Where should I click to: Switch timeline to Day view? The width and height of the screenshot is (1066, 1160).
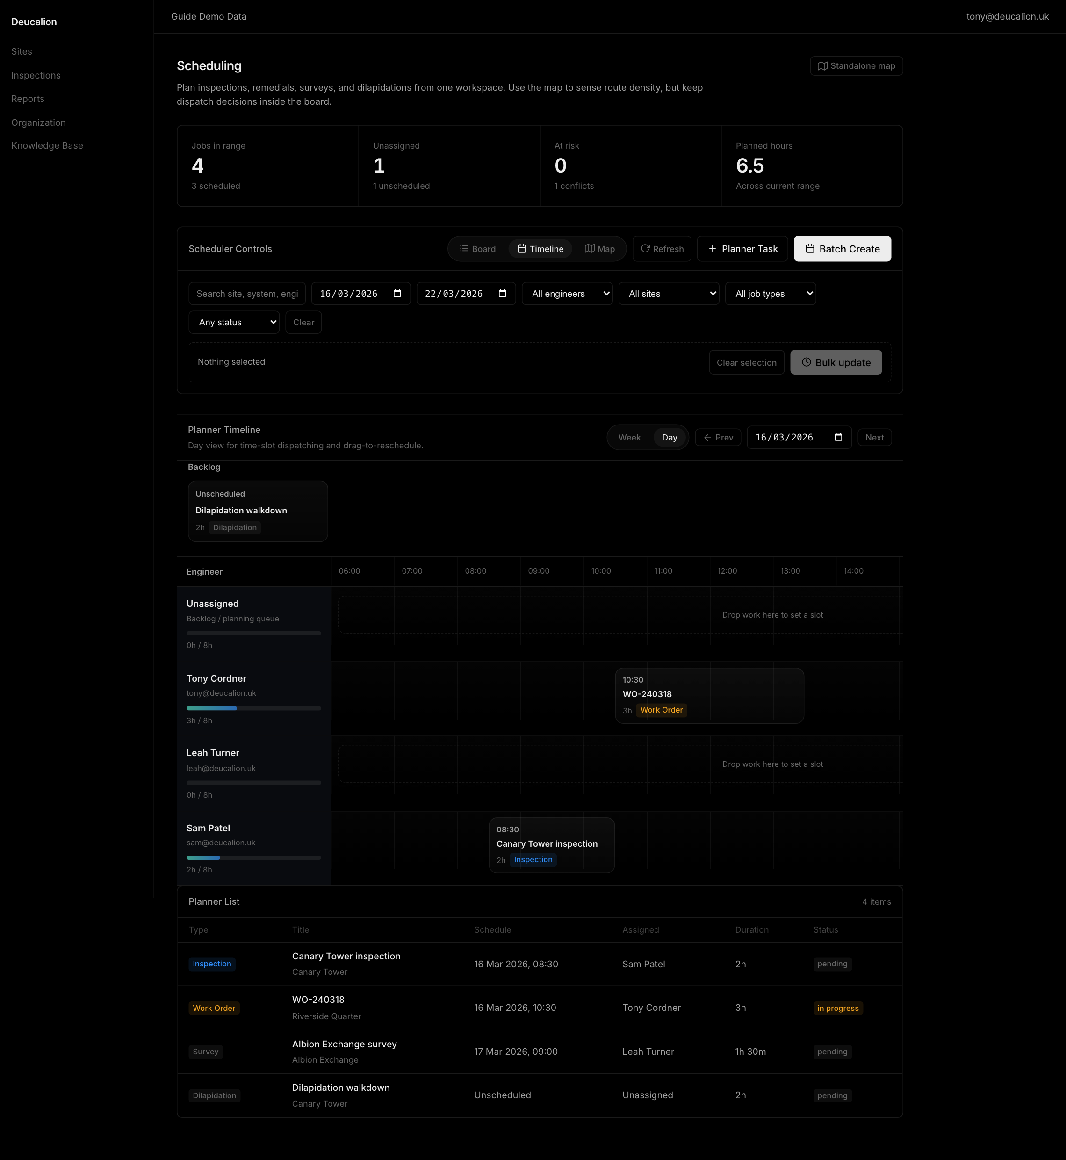pyautogui.click(x=669, y=437)
